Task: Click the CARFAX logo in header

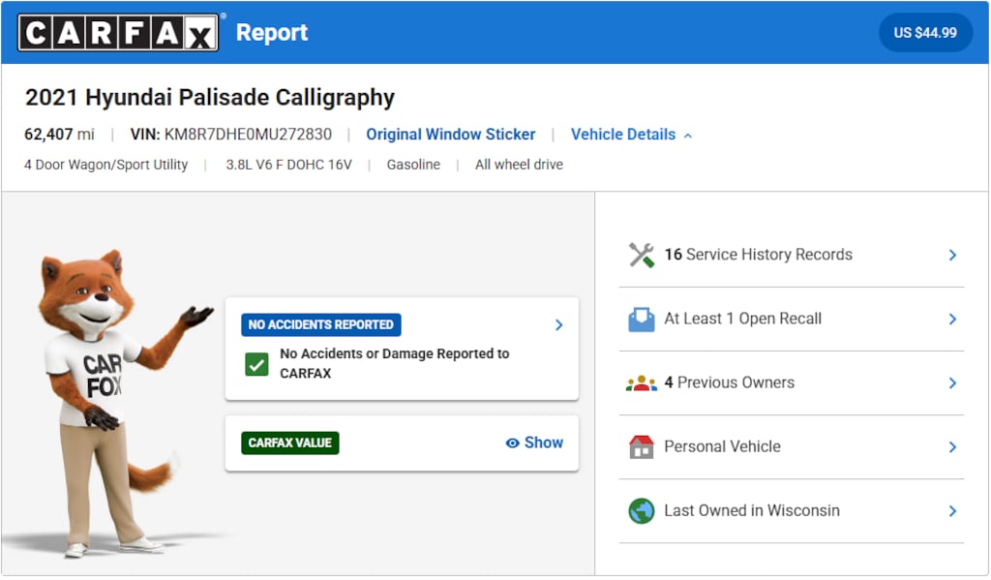Action: pyautogui.click(x=117, y=33)
